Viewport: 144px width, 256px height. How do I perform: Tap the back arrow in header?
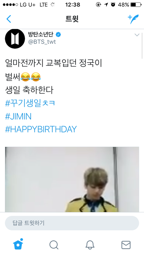coord(9,19)
